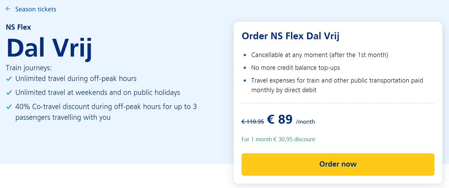Screen dimensions: 449x188
Task: Open the Season tickets link
Action: coord(36,9)
